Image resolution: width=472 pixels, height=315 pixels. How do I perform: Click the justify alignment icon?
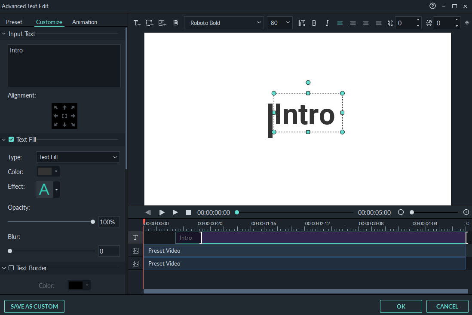(379, 23)
